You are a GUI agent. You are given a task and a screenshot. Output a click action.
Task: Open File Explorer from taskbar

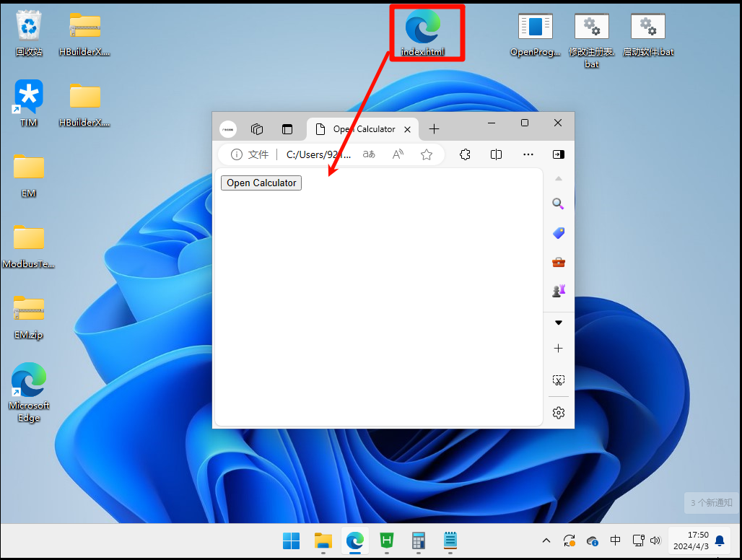tap(323, 541)
